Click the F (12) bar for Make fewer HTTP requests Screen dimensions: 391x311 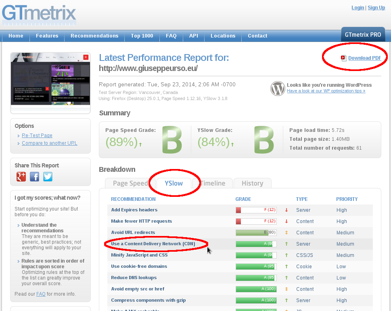coord(256,221)
